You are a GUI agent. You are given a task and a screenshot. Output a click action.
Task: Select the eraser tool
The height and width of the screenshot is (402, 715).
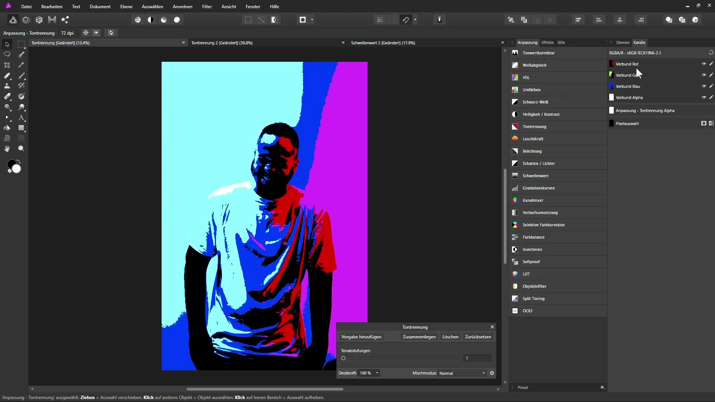click(7, 96)
